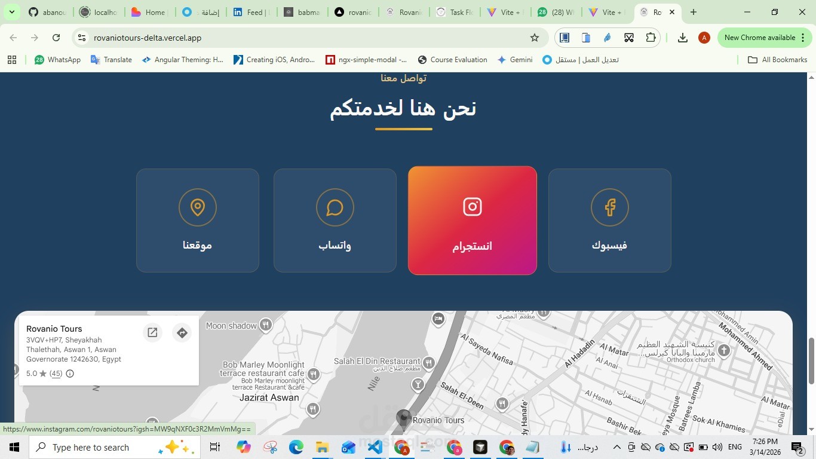The height and width of the screenshot is (459, 816).
Task: Open the ngx-simple-modal bookmark
Action: click(366, 60)
